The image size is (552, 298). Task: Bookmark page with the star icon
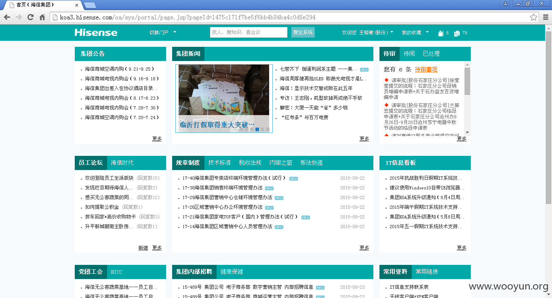(534, 17)
